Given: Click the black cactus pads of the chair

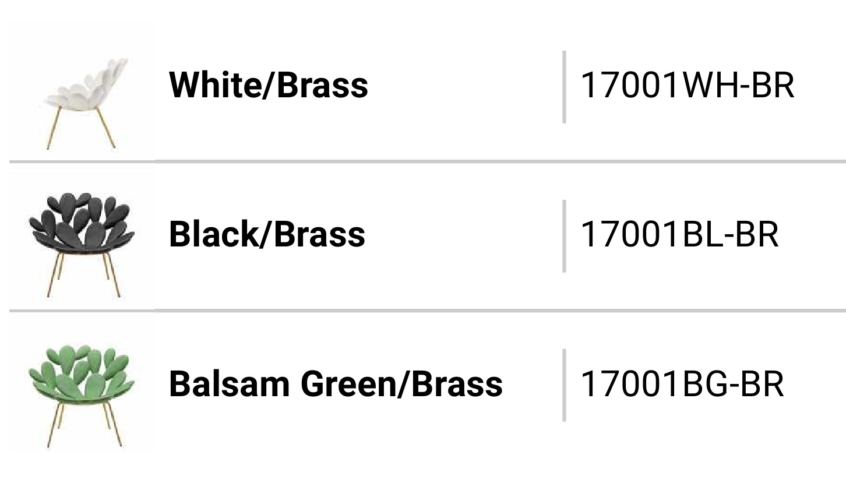Looking at the screenshot, I should coord(82,220).
